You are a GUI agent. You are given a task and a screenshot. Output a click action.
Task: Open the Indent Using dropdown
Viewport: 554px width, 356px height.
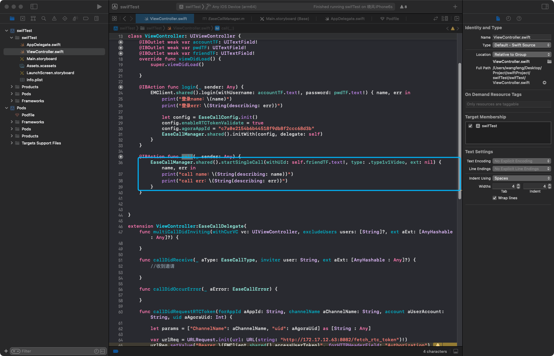(x=521, y=178)
